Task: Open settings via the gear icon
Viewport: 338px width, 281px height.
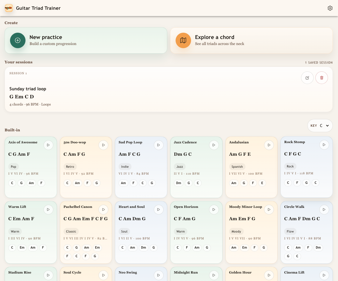Action: pos(330,8)
